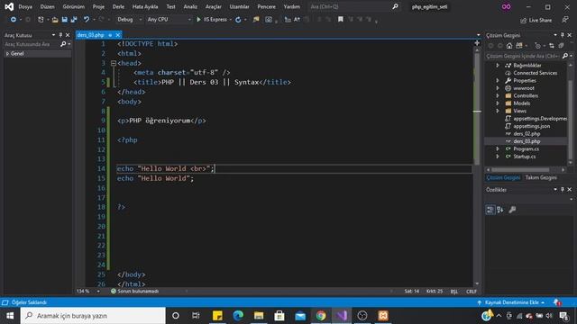Collapse the head tag outlining box
Viewport: 577px width, 324px height.
pyautogui.click(x=114, y=63)
